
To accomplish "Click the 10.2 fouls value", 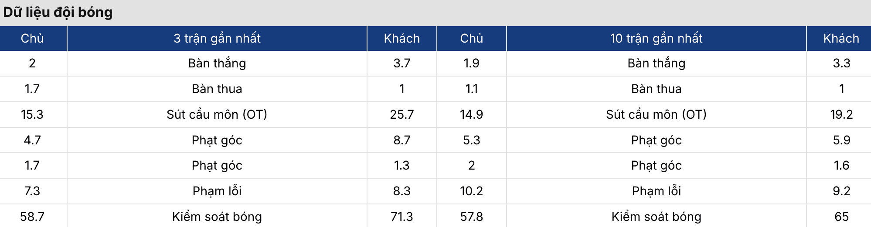I will click(x=471, y=191).
